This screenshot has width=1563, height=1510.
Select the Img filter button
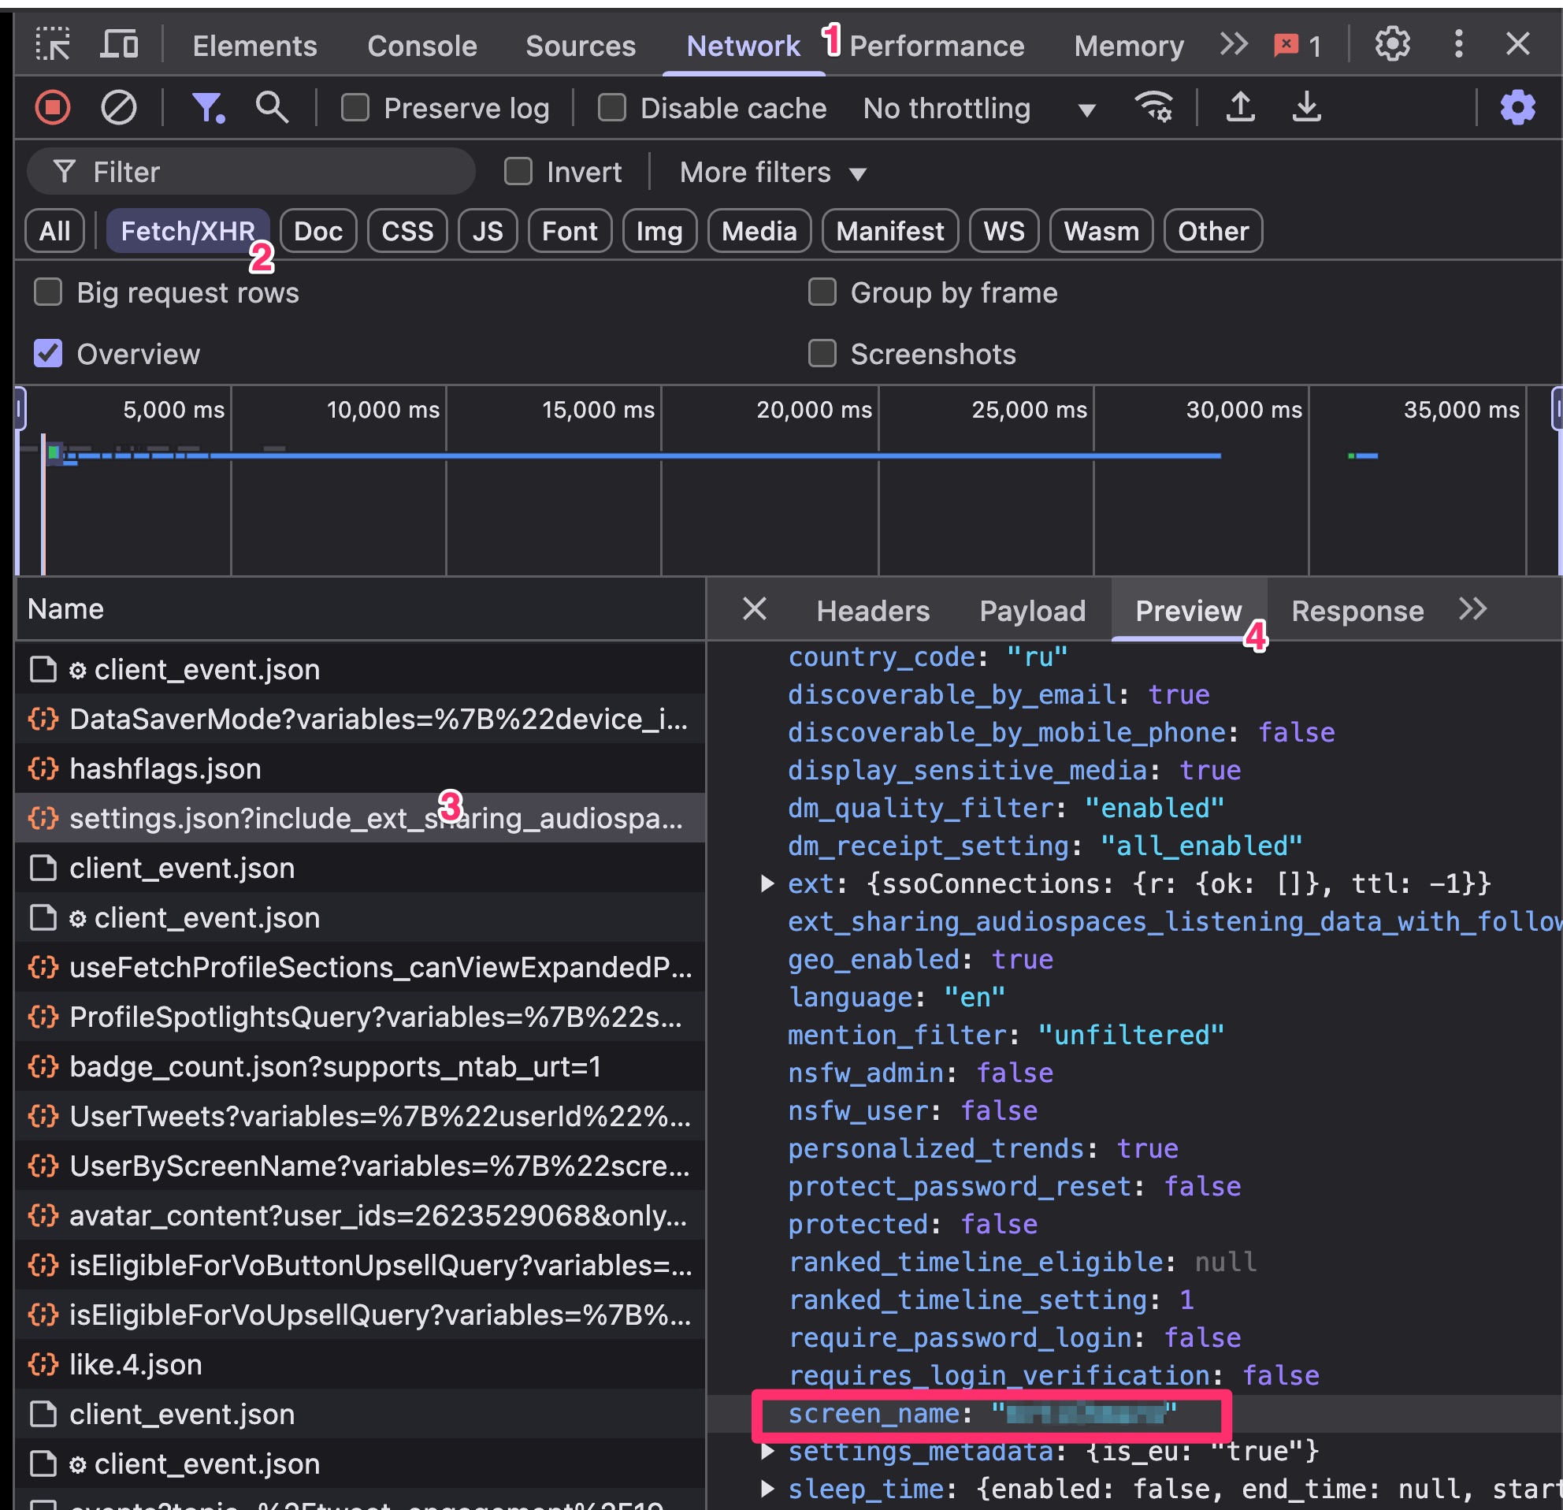pyautogui.click(x=659, y=232)
